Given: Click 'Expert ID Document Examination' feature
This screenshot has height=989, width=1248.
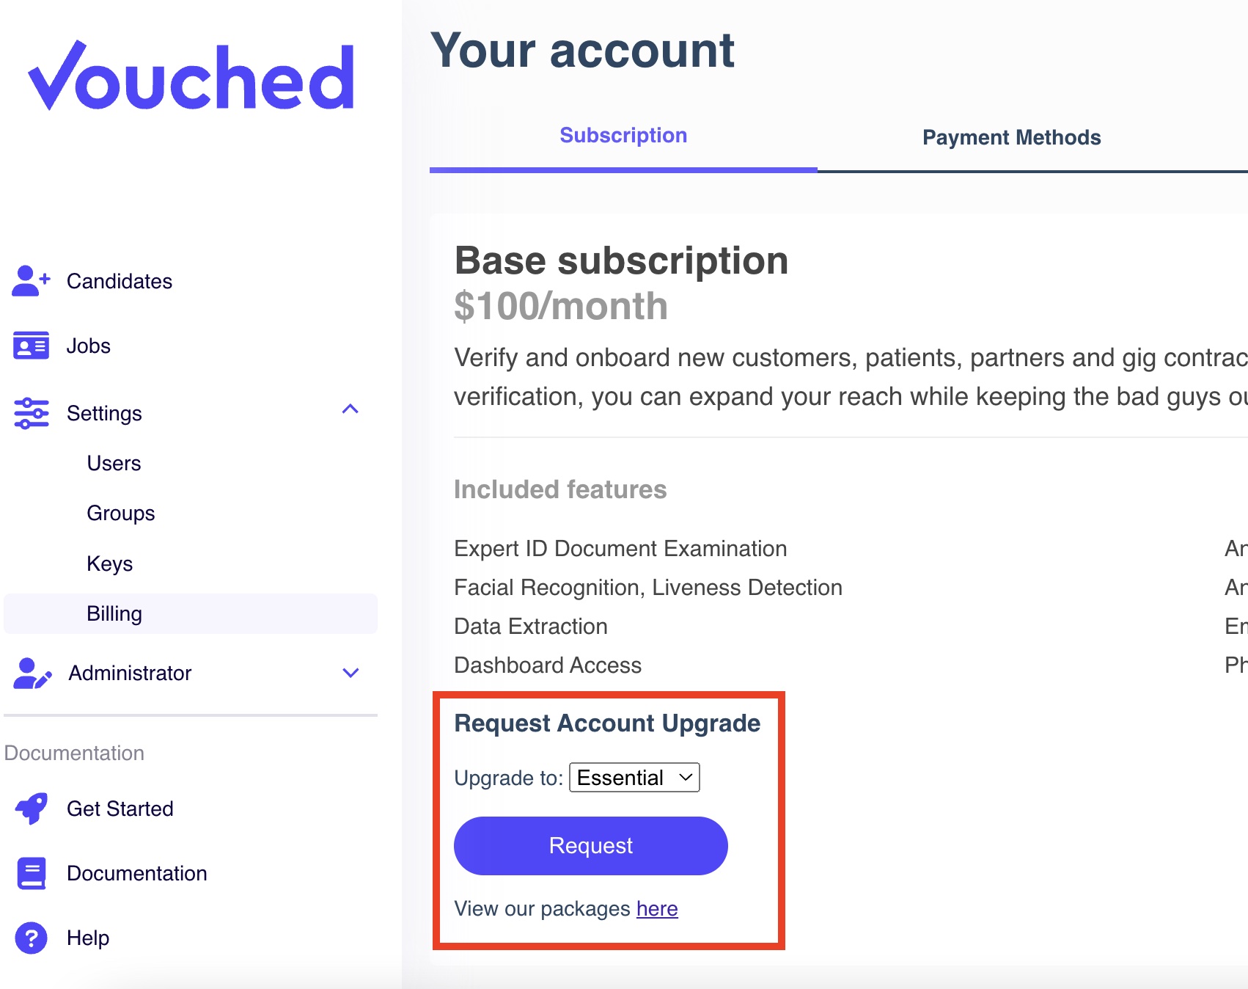Looking at the screenshot, I should click(x=620, y=548).
